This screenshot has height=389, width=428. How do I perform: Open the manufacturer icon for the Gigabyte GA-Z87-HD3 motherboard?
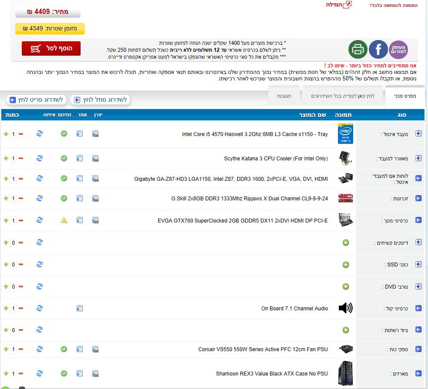pyautogui.click(x=95, y=179)
